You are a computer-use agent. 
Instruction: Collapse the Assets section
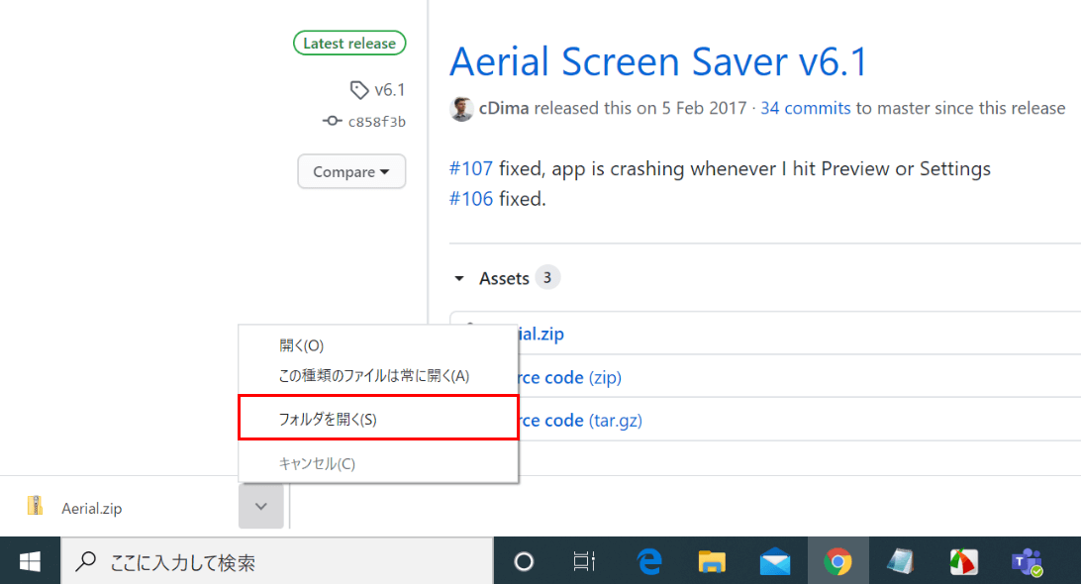pyautogui.click(x=459, y=279)
